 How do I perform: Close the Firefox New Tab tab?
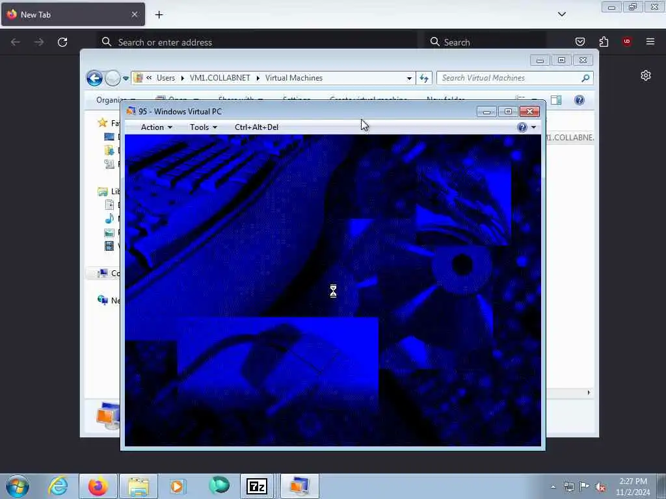134,14
